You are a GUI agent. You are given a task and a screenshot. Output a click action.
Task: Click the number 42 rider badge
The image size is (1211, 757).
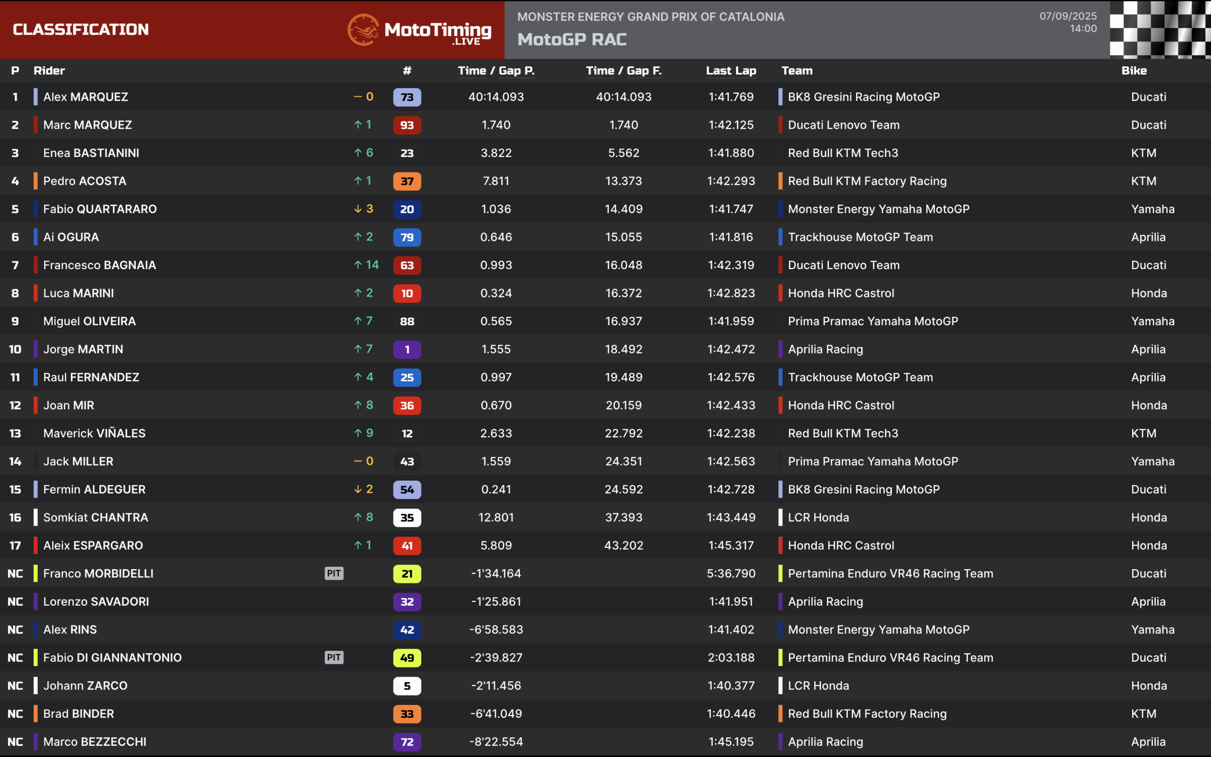[407, 630]
